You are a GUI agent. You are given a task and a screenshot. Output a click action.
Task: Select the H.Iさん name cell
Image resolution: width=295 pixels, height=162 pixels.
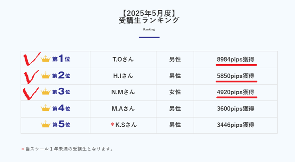coord(123,76)
